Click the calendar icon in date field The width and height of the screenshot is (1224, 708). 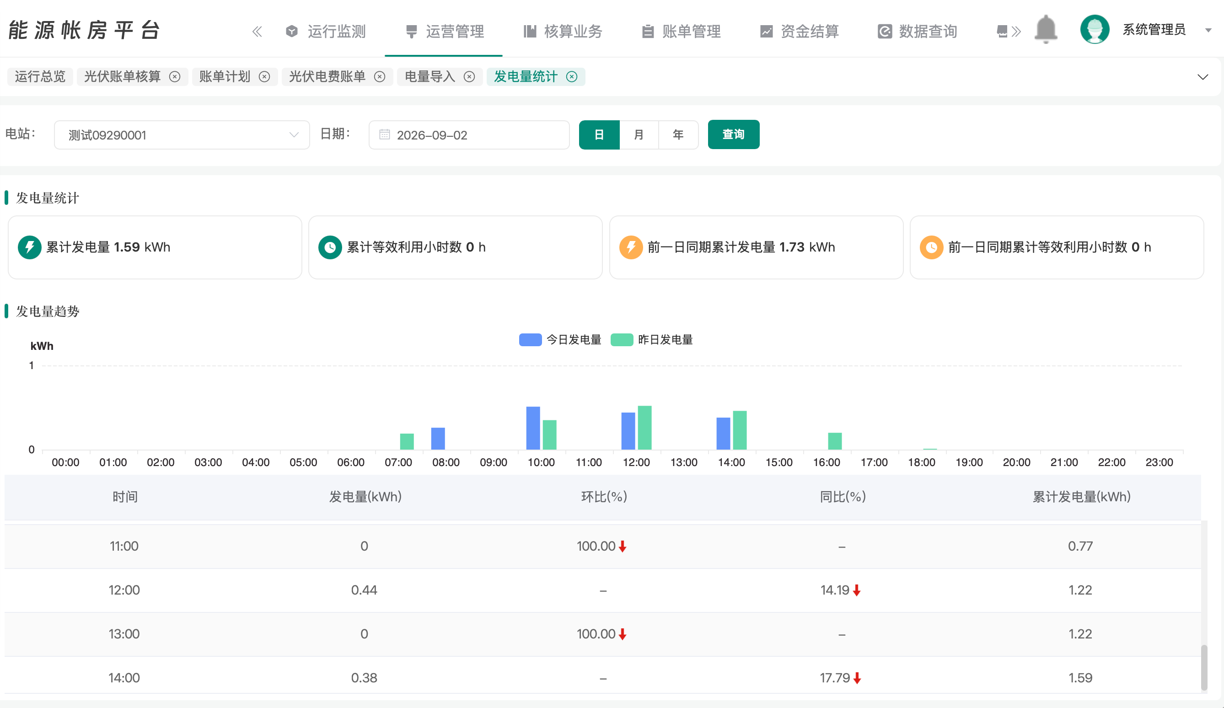coord(384,134)
